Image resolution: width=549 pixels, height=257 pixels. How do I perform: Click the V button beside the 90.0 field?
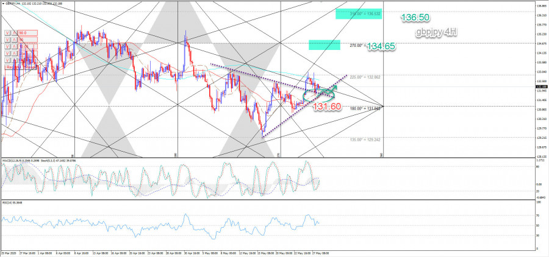(7, 32)
